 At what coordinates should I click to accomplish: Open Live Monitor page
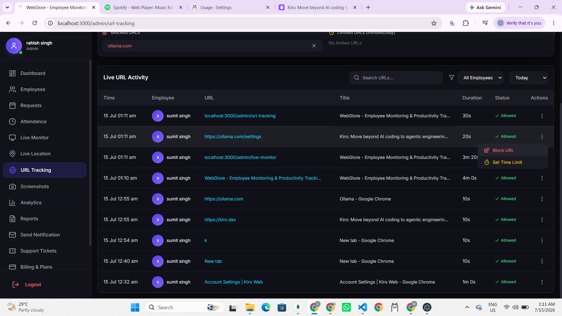[44, 138]
